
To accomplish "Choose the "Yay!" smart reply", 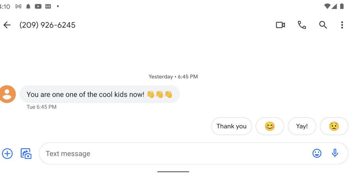I will pyautogui.click(x=302, y=126).
